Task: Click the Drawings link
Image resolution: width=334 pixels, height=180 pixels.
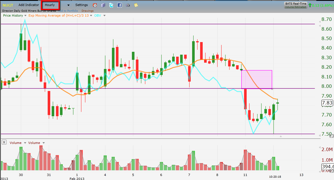Action: point(88,11)
